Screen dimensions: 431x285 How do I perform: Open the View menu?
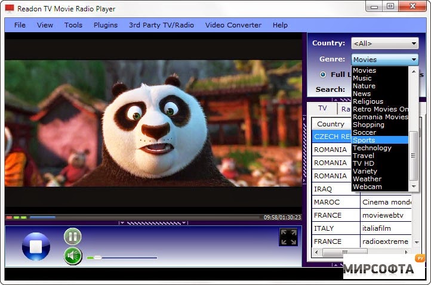pos(45,25)
